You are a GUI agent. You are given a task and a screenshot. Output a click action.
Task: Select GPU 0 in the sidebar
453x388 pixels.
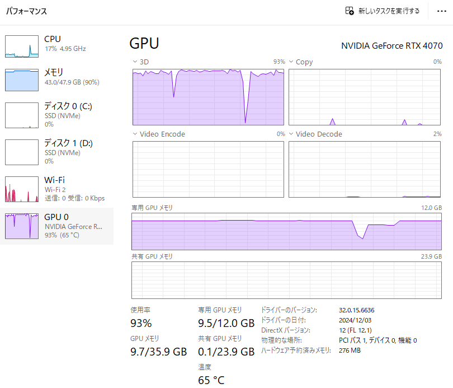(x=56, y=226)
